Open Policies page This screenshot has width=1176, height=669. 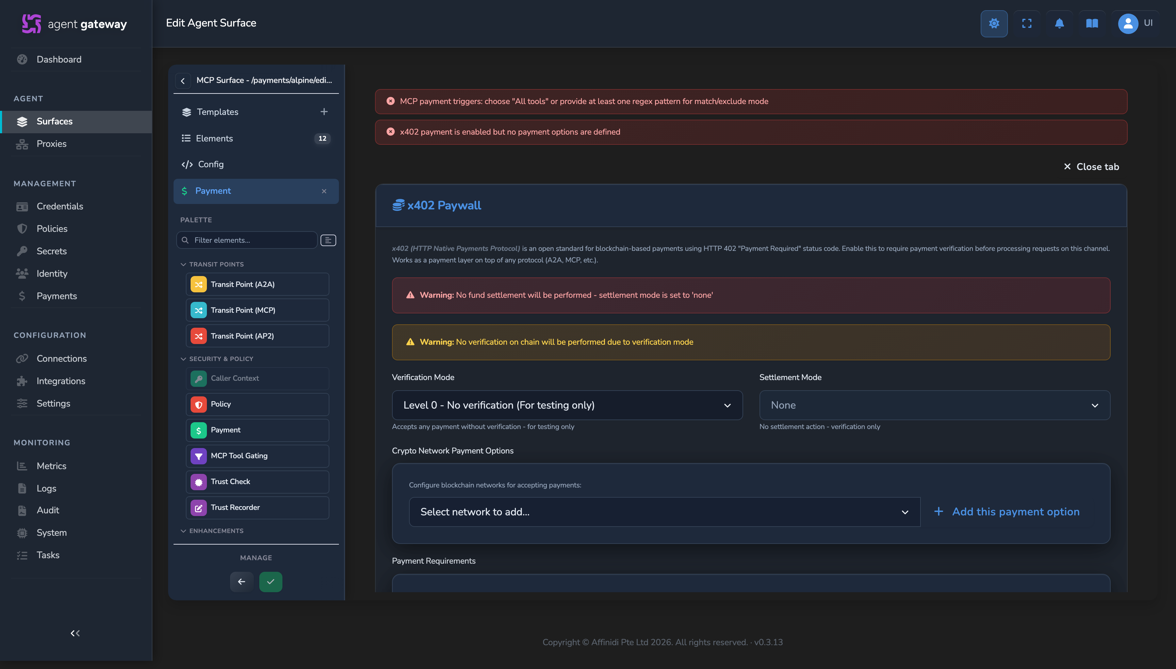coord(52,229)
